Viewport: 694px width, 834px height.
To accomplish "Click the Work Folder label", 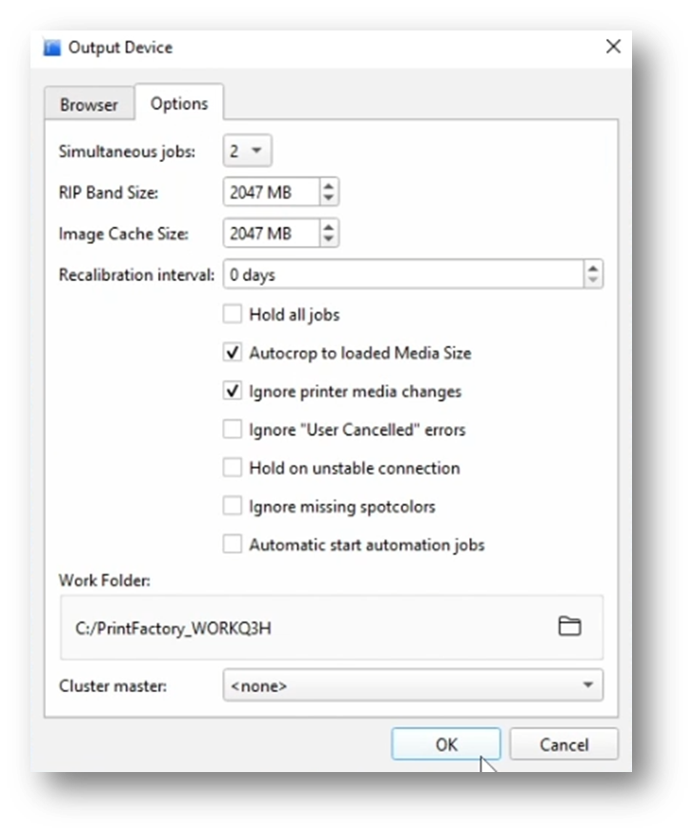I will coord(104,580).
